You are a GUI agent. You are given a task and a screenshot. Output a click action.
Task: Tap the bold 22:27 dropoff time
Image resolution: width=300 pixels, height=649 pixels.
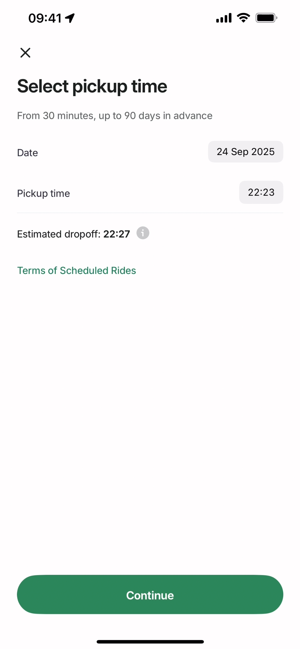point(117,234)
